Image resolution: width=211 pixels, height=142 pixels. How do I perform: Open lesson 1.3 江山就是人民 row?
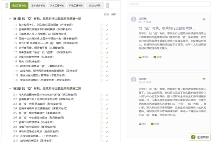(x=40, y=34)
